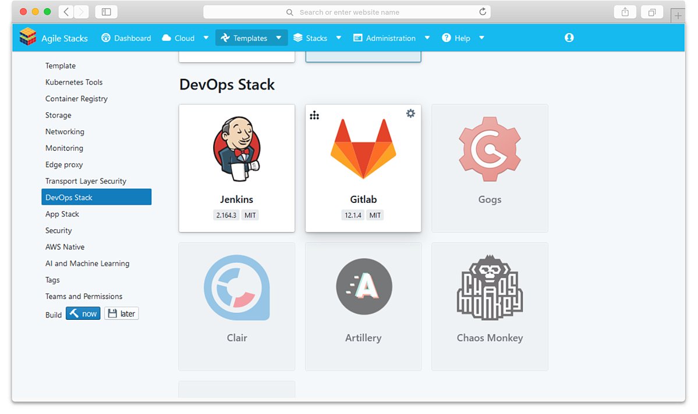Image resolution: width=698 pixels, height=414 pixels.
Task: Click the Stacks layers icon
Action: [x=298, y=38]
